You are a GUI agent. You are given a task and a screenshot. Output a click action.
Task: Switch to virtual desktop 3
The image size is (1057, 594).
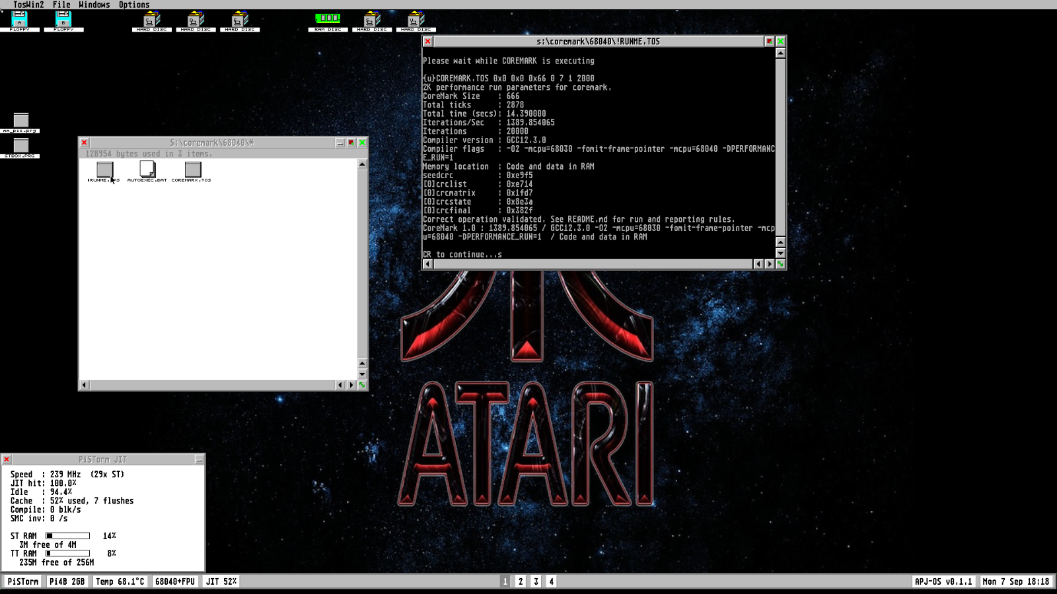click(x=536, y=581)
